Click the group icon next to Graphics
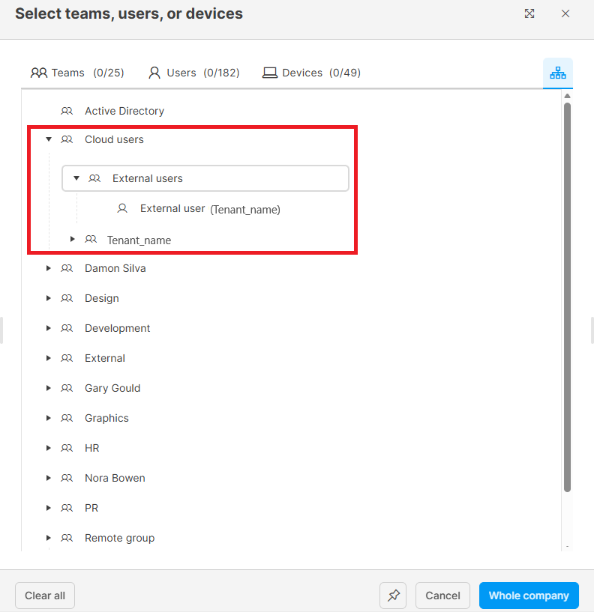Viewport: 594px width, 612px height. pyautogui.click(x=67, y=418)
